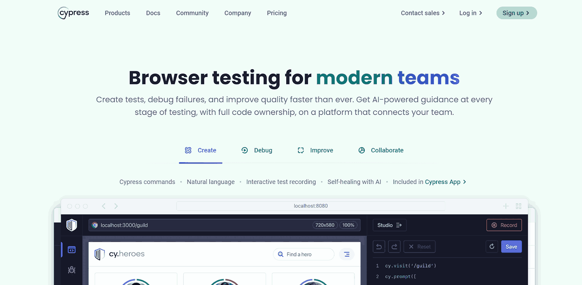Click the Chrome browser icon in URL bar

click(x=95, y=225)
